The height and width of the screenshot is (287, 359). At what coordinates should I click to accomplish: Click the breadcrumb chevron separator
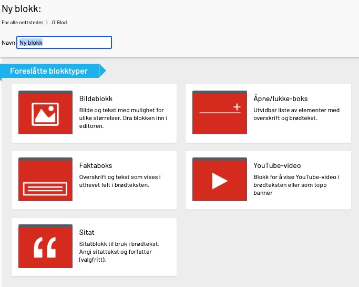pos(46,23)
